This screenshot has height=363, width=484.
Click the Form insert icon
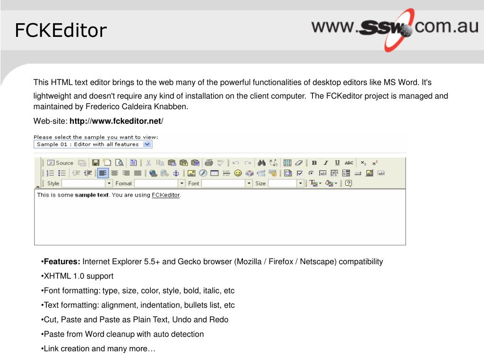point(288,173)
